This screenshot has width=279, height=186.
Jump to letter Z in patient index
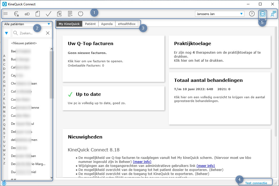4,163
